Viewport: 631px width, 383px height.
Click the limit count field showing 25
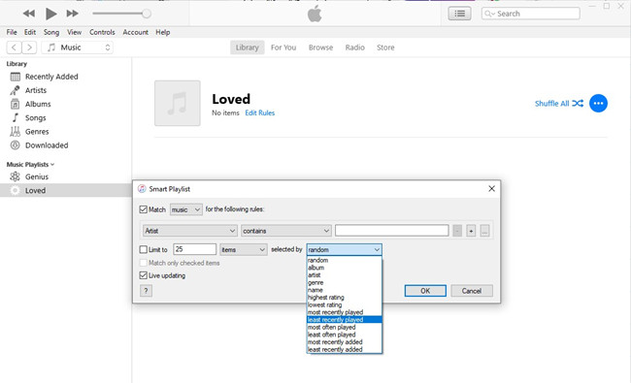pyautogui.click(x=195, y=249)
